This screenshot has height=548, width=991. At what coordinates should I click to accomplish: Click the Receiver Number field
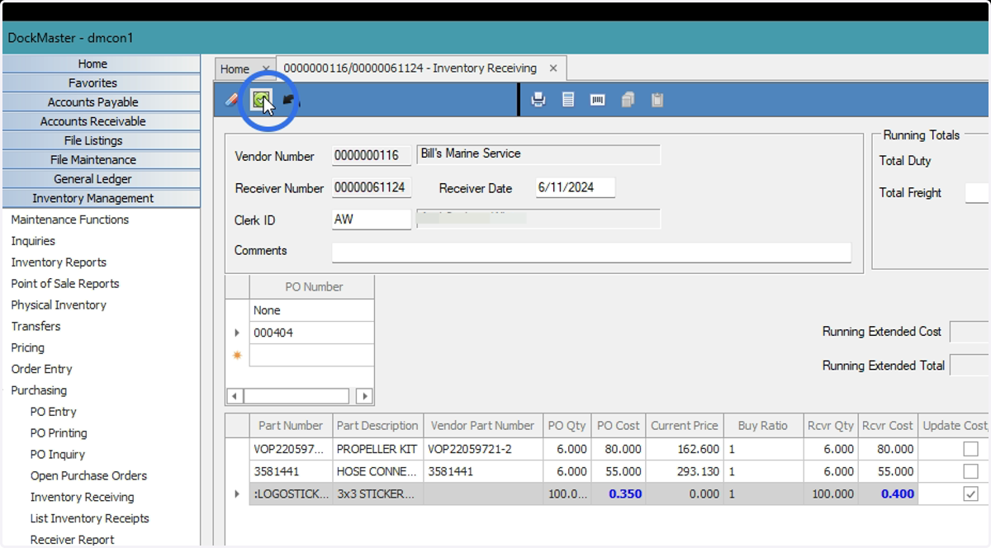[372, 188]
